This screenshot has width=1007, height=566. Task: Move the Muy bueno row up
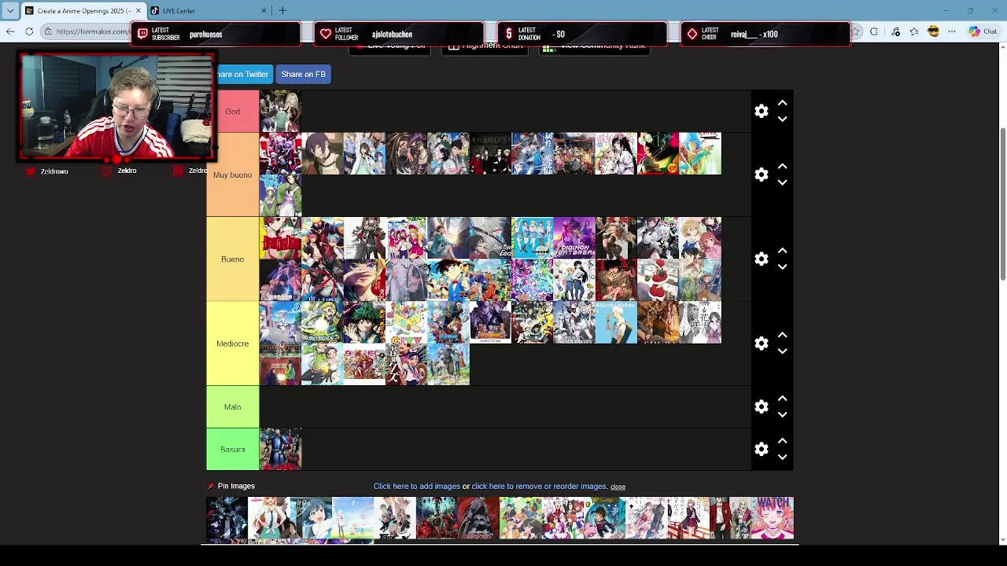[782, 167]
